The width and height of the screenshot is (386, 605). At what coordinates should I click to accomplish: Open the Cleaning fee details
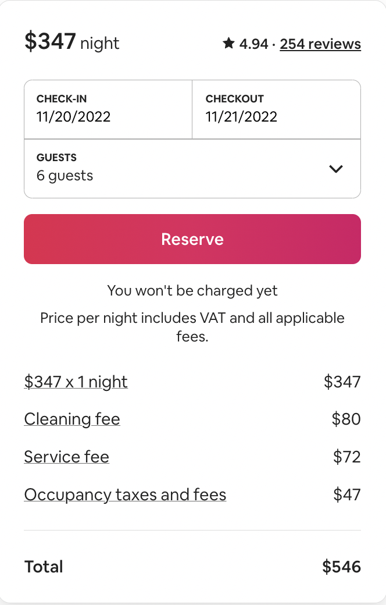coord(72,419)
